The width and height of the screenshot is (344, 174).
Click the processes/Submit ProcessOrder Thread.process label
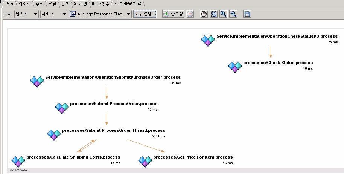(114, 130)
